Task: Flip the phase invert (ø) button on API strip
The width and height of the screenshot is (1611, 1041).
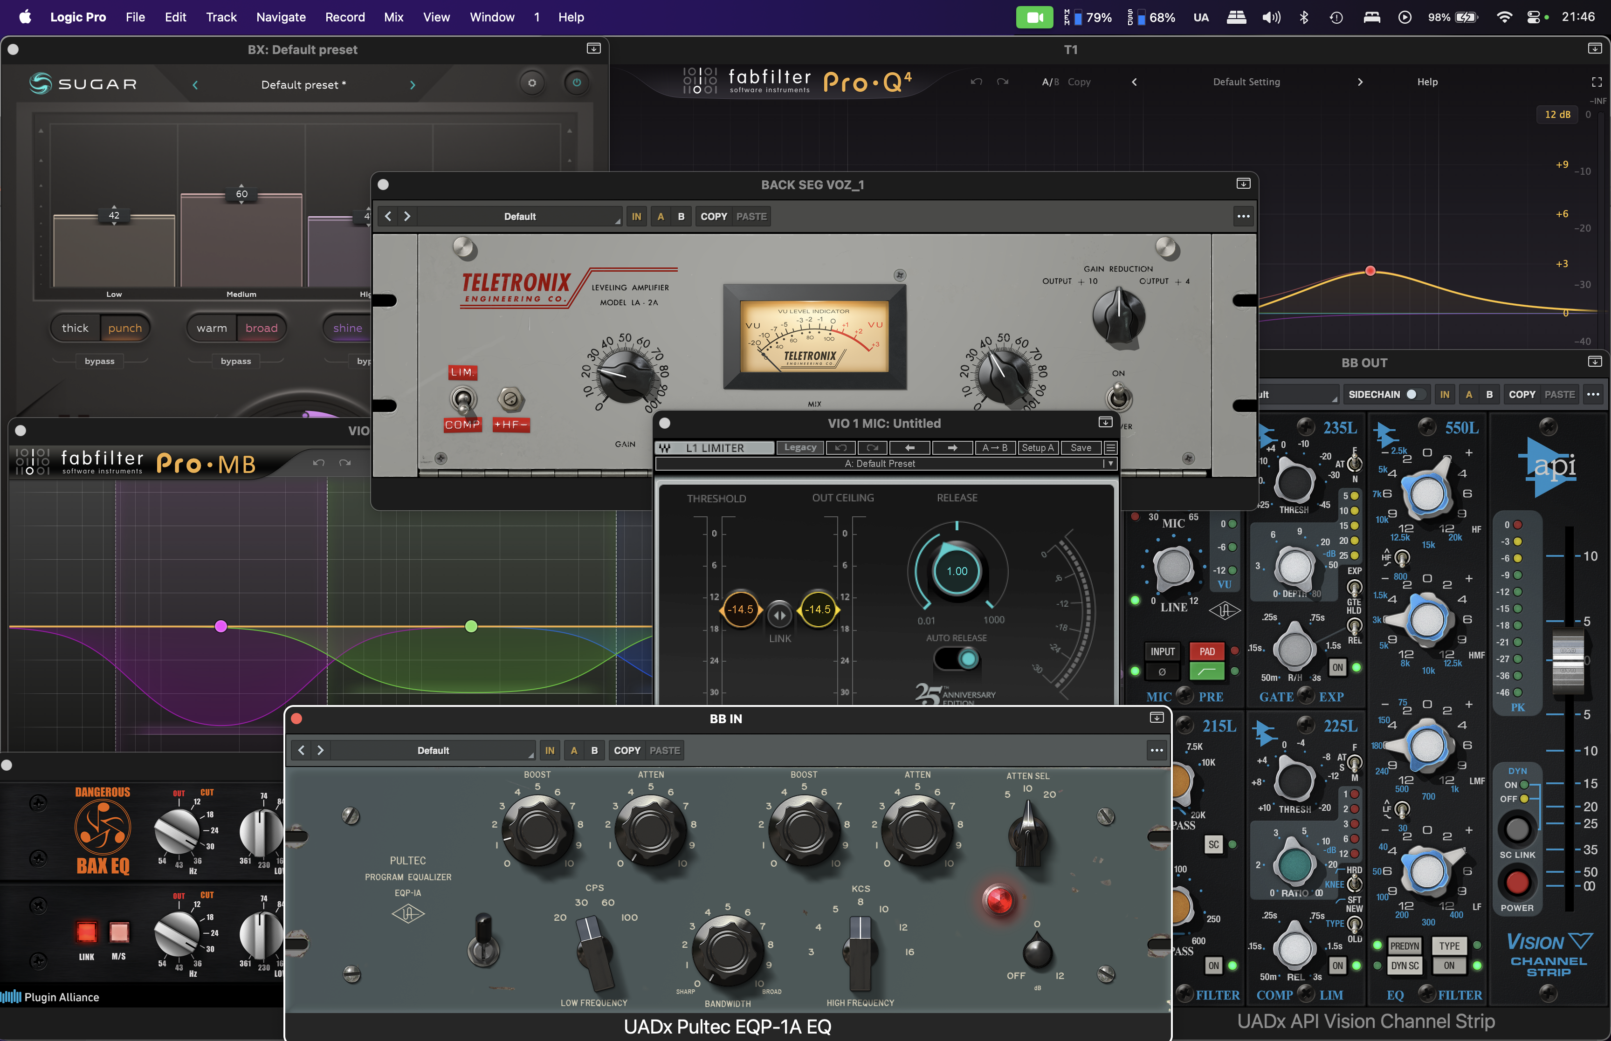Action: coord(1162,672)
